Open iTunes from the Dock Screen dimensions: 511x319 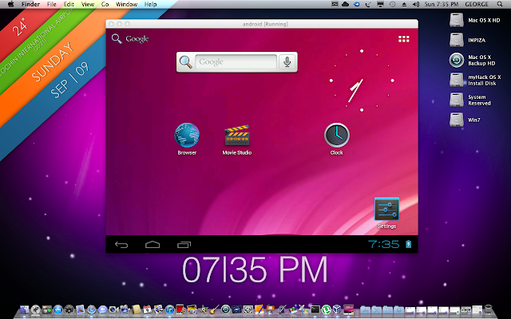click(170, 309)
